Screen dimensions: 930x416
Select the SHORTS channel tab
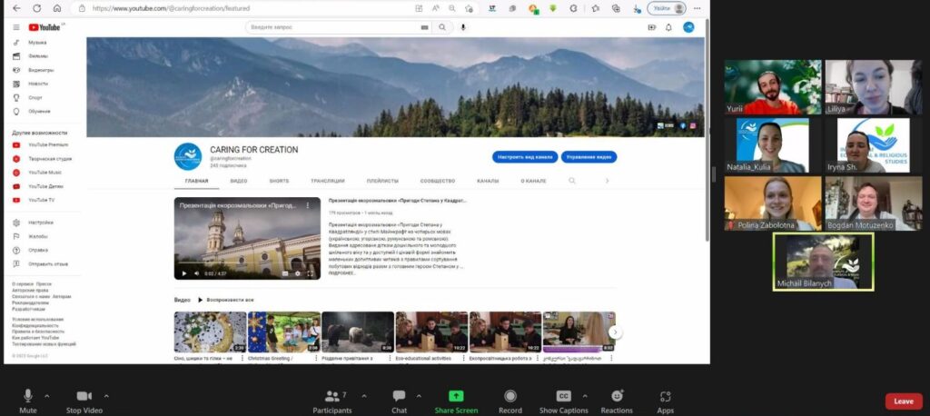[279, 181]
